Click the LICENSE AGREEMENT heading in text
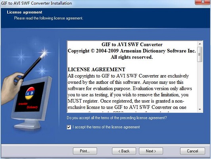 [96, 70]
